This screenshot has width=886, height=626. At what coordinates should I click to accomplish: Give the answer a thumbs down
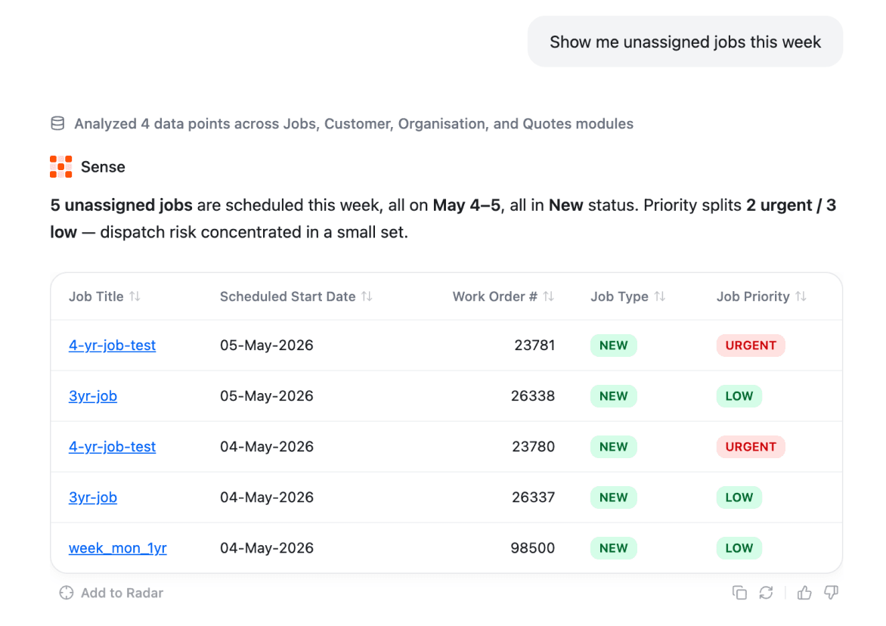tap(831, 593)
